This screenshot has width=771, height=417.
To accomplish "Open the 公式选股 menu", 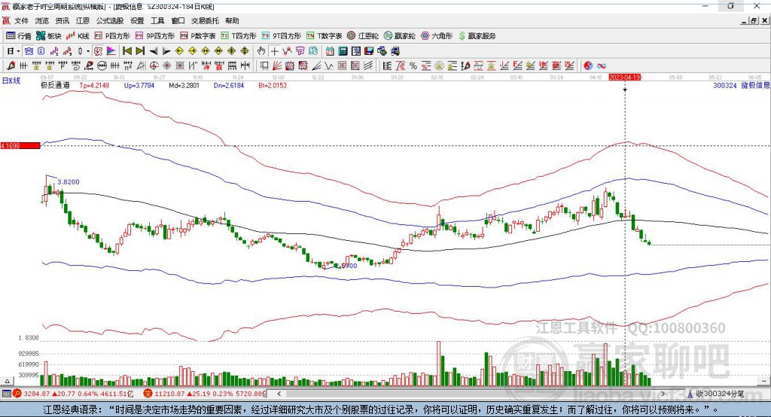I will (110, 20).
